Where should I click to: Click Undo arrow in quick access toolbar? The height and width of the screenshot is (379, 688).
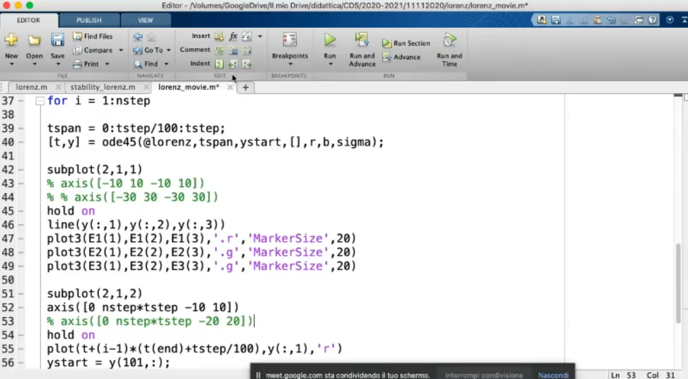click(x=611, y=20)
